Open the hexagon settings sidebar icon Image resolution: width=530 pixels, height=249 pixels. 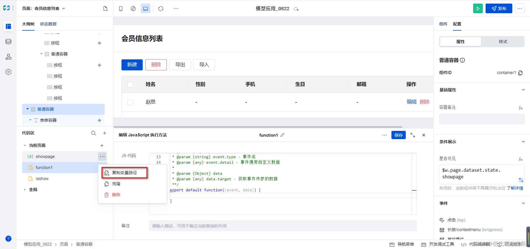tap(8, 72)
